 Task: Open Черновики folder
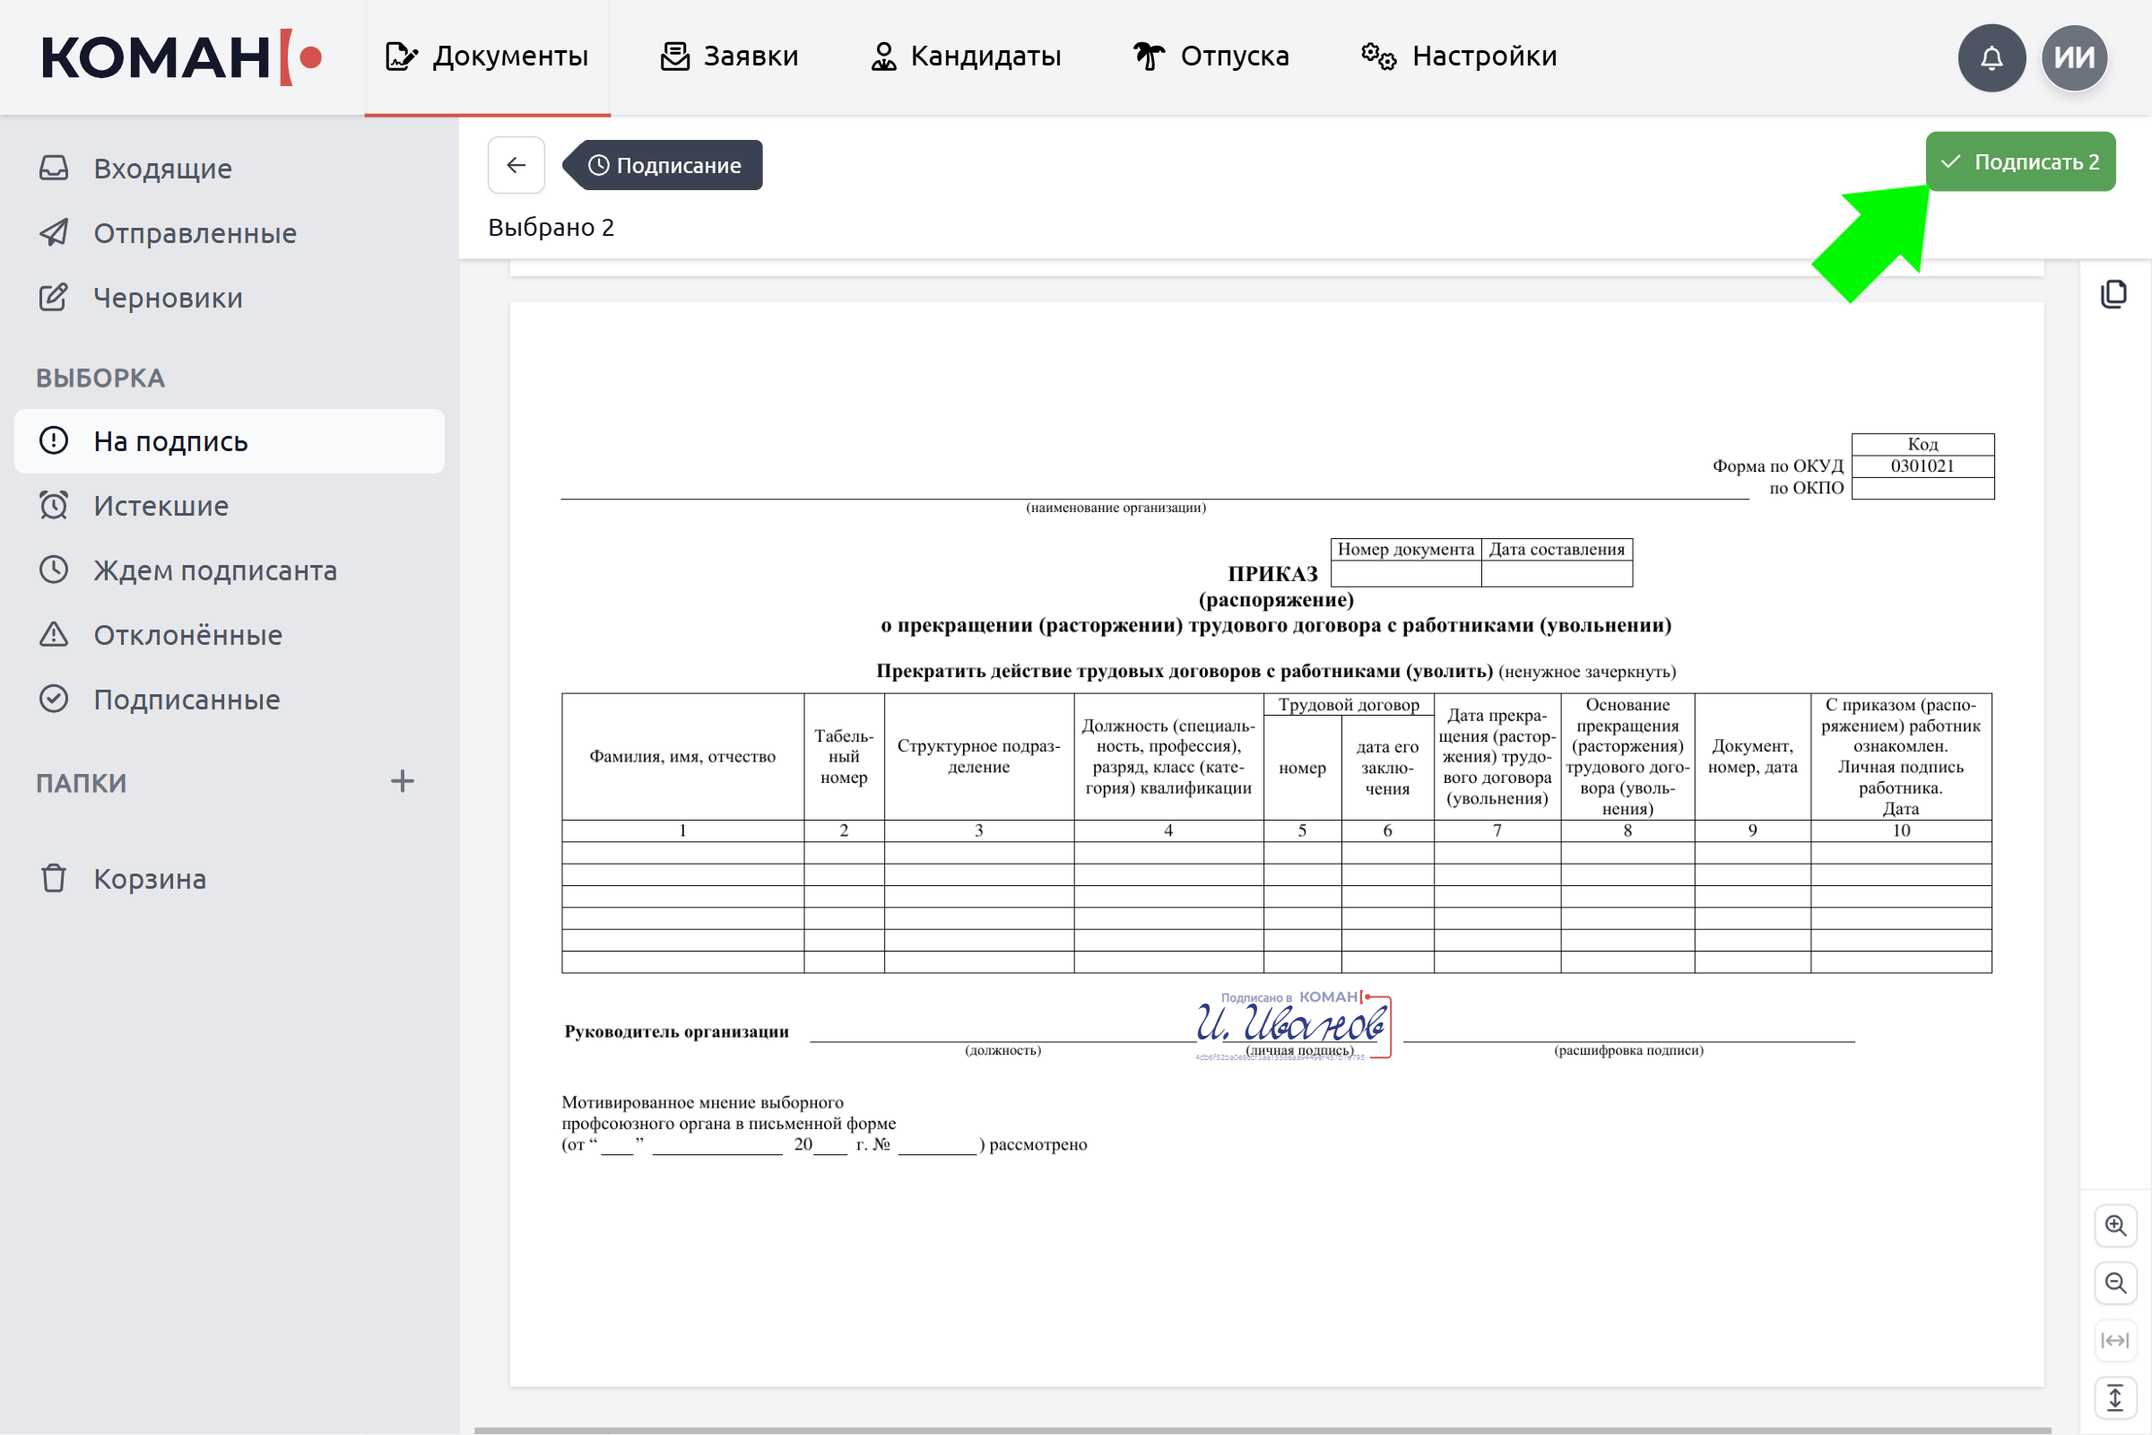click(x=229, y=299)
